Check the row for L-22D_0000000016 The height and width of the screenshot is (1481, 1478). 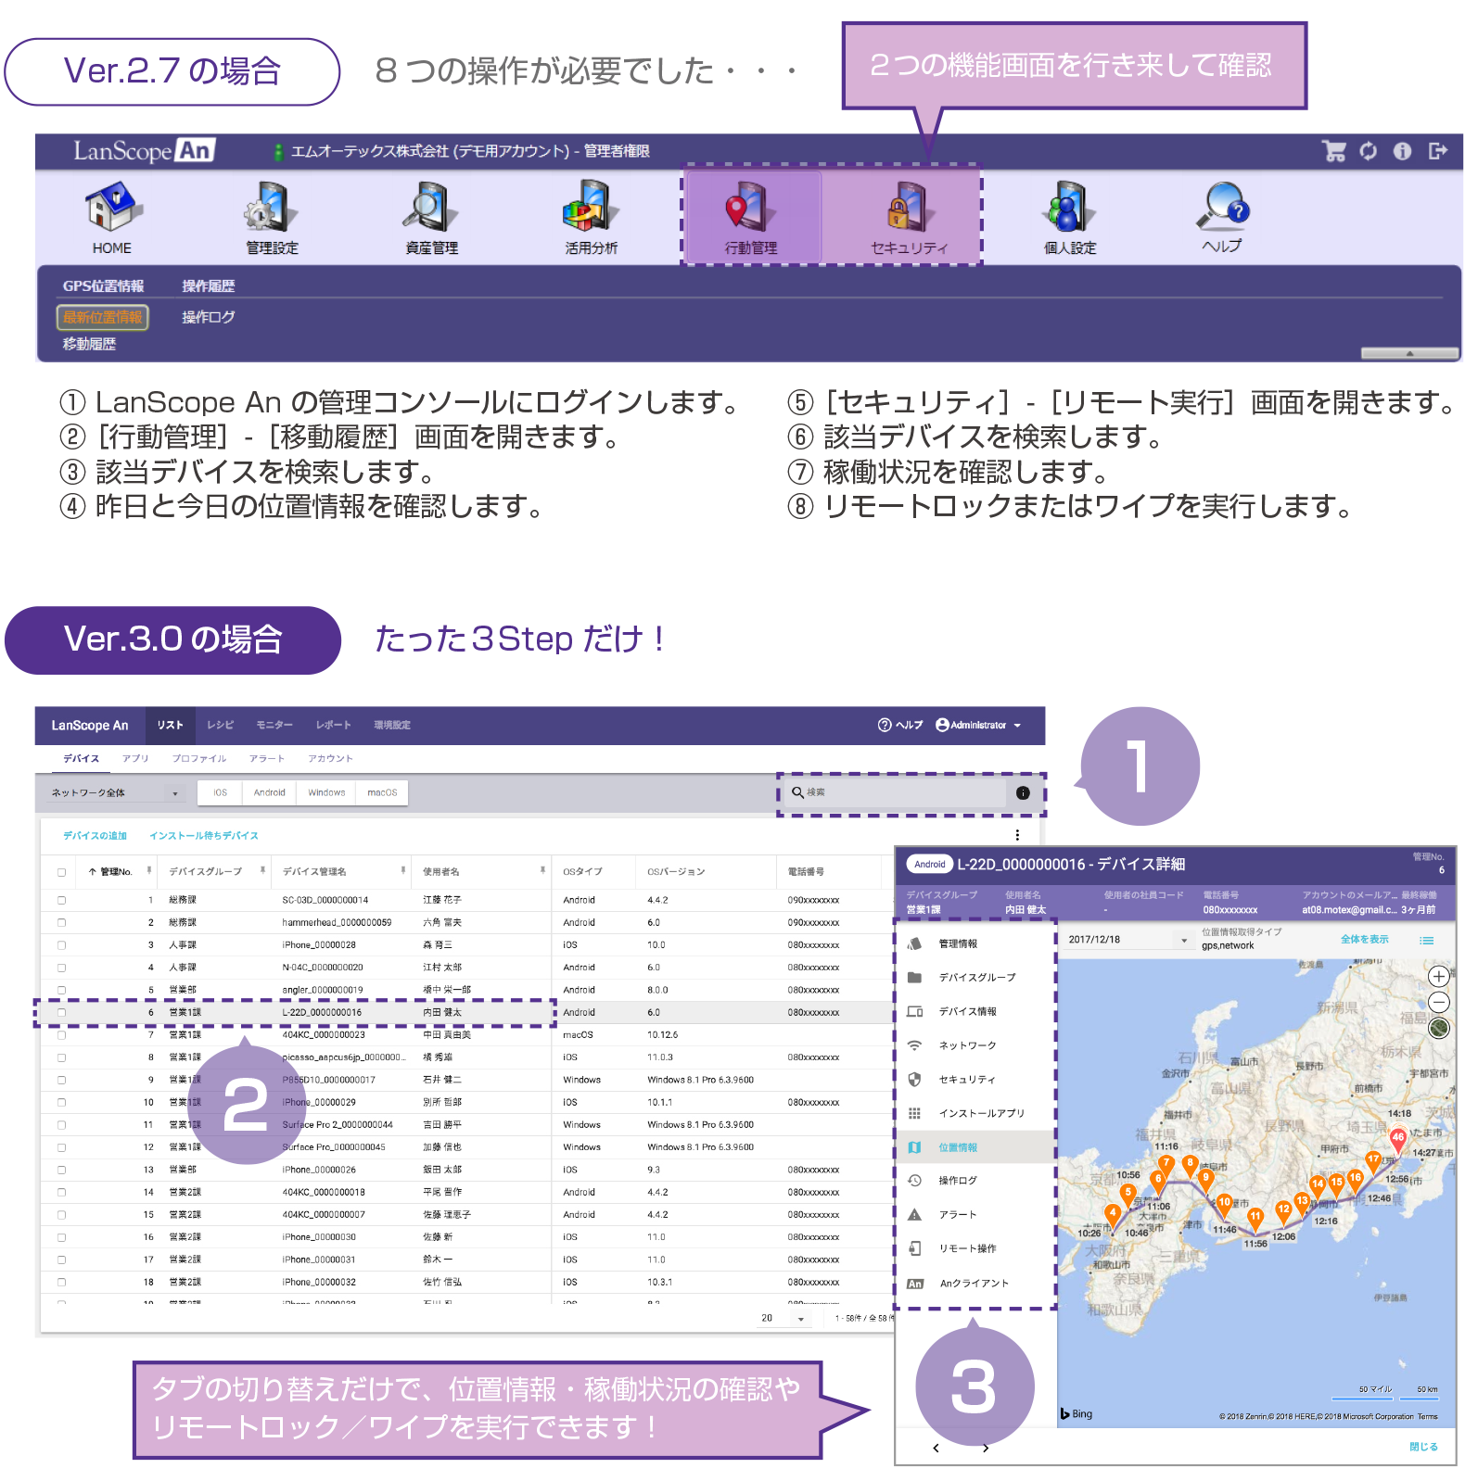pyautogui.click(x=62, y=1012)
